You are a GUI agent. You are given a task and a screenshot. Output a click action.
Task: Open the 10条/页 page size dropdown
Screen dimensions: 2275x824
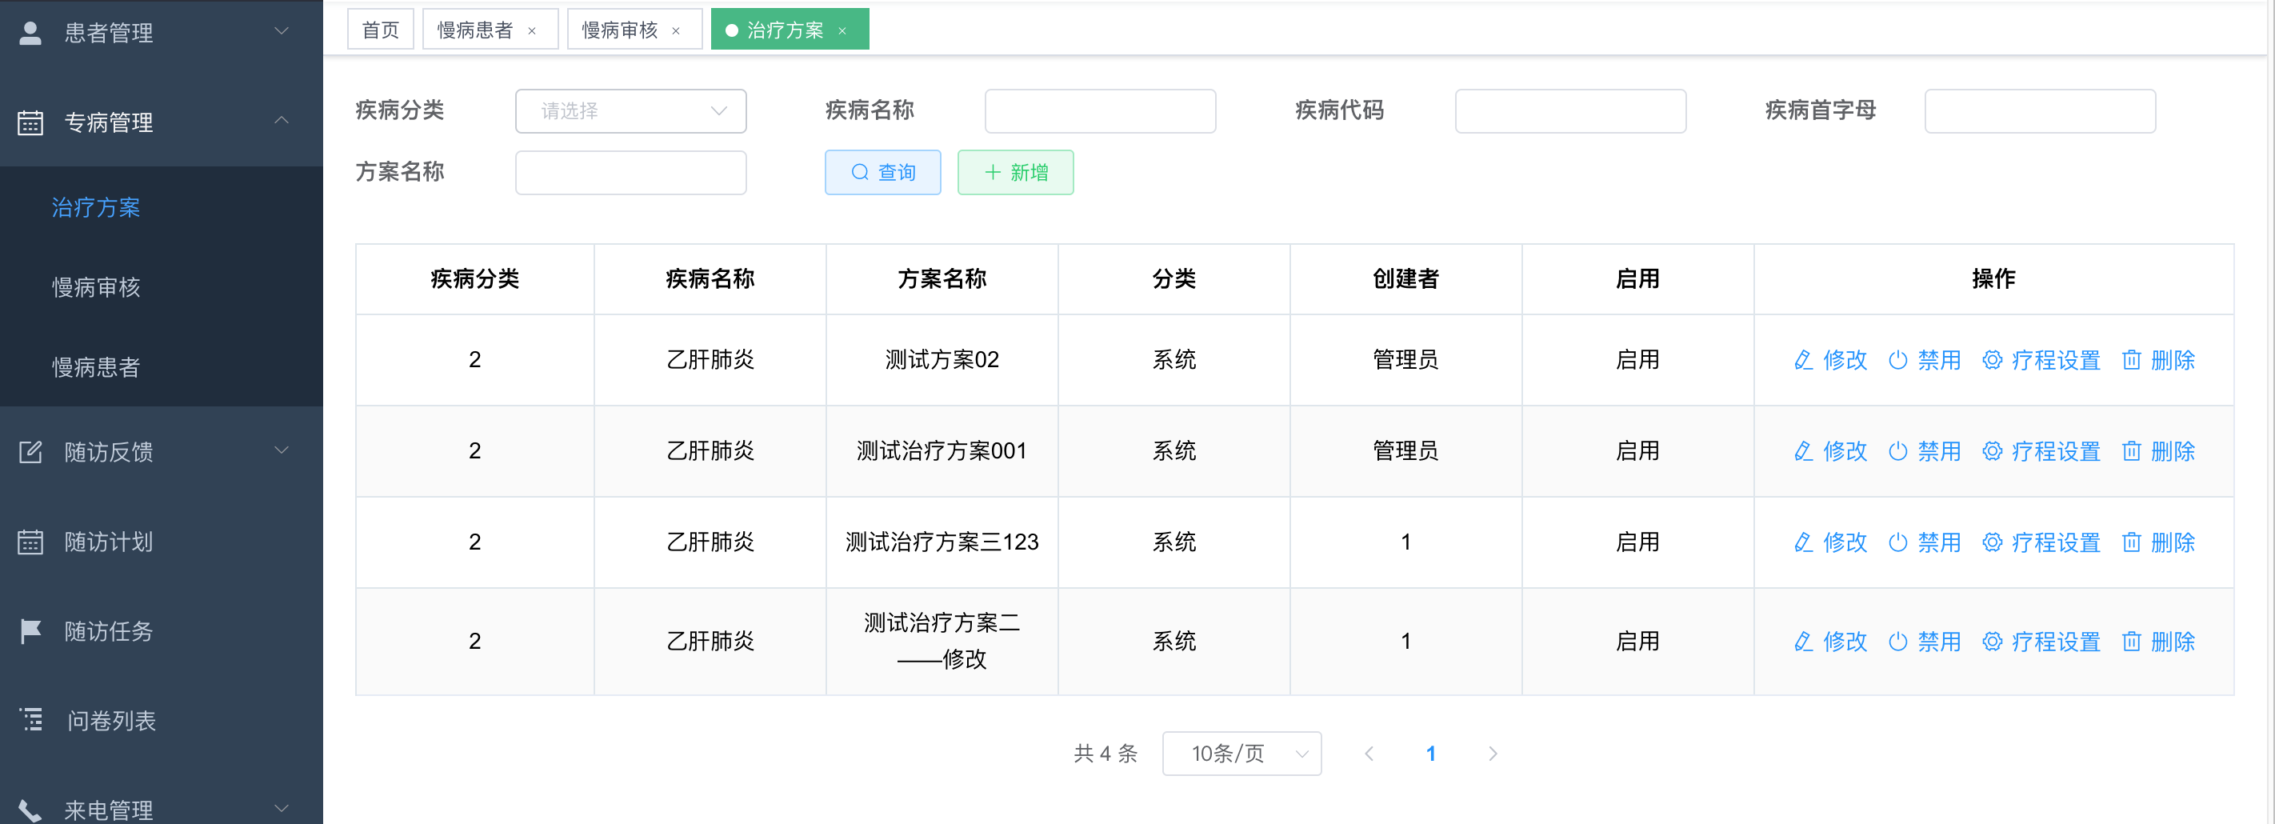pos(1241,754)
